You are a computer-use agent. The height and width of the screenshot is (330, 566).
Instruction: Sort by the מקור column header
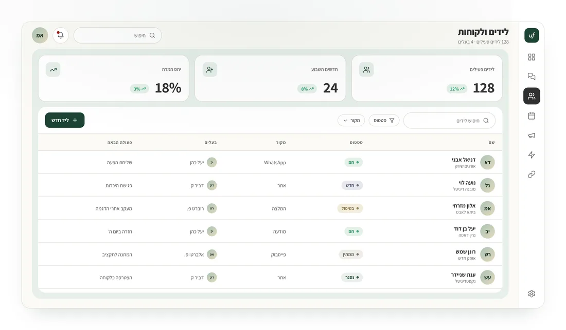point(281,143)
